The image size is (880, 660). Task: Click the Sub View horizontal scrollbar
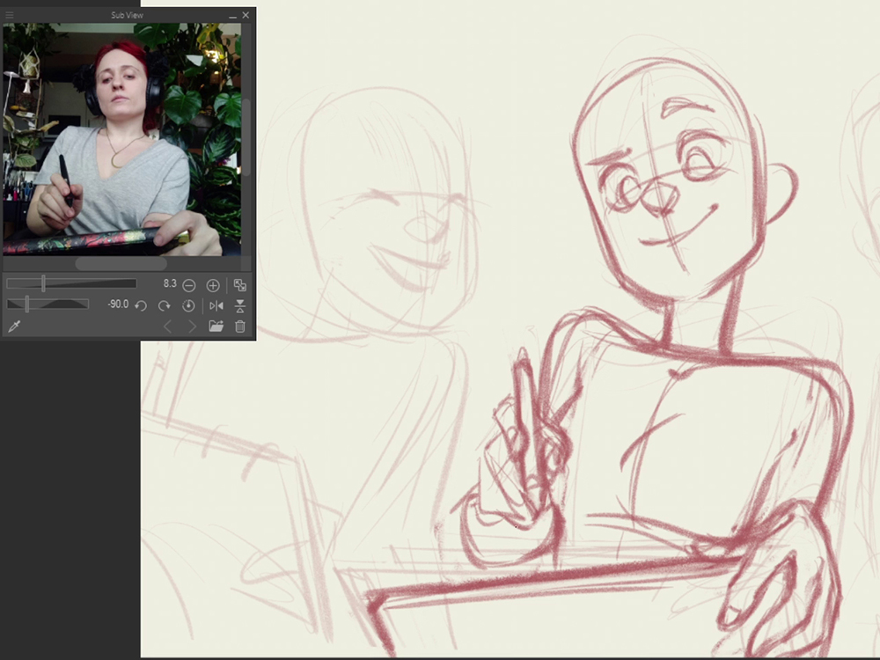pos(121,264)
